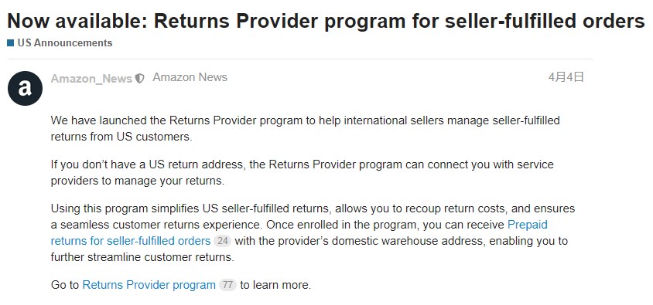
Task: Click the 'providers to manage your returns' line
Action: 138,181
